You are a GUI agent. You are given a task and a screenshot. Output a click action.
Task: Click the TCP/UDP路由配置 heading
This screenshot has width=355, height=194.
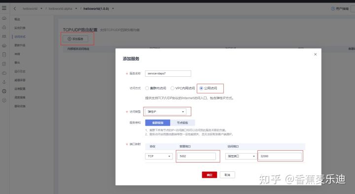pos(80,30)
